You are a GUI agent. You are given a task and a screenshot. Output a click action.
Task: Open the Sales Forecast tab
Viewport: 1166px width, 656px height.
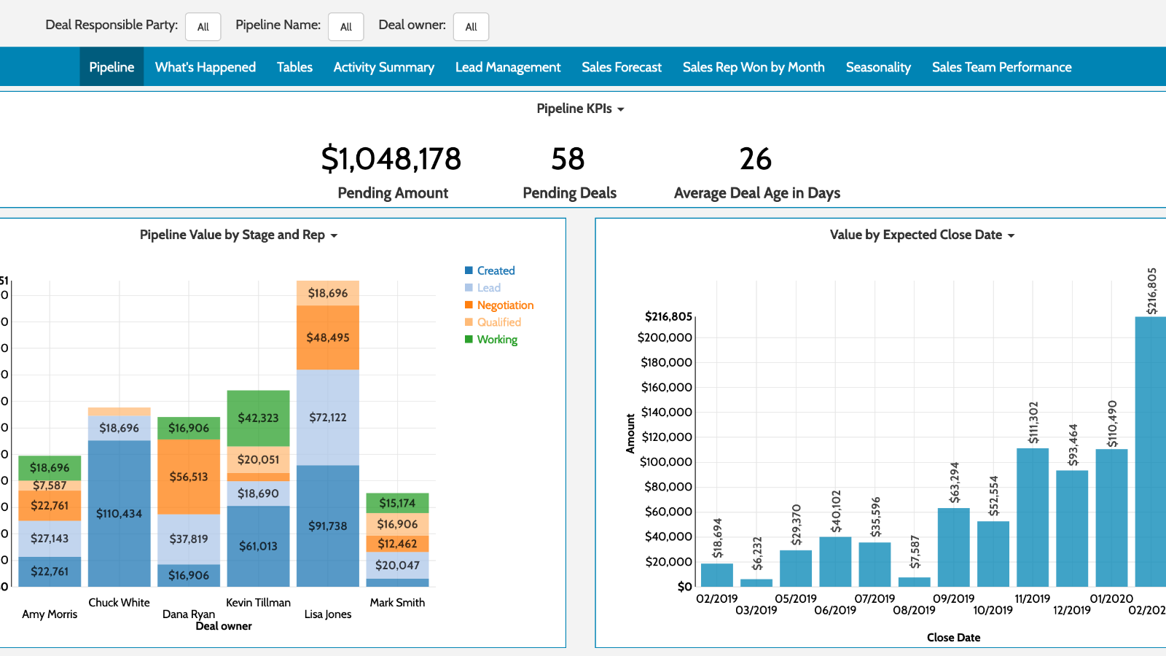pos(621,66)
